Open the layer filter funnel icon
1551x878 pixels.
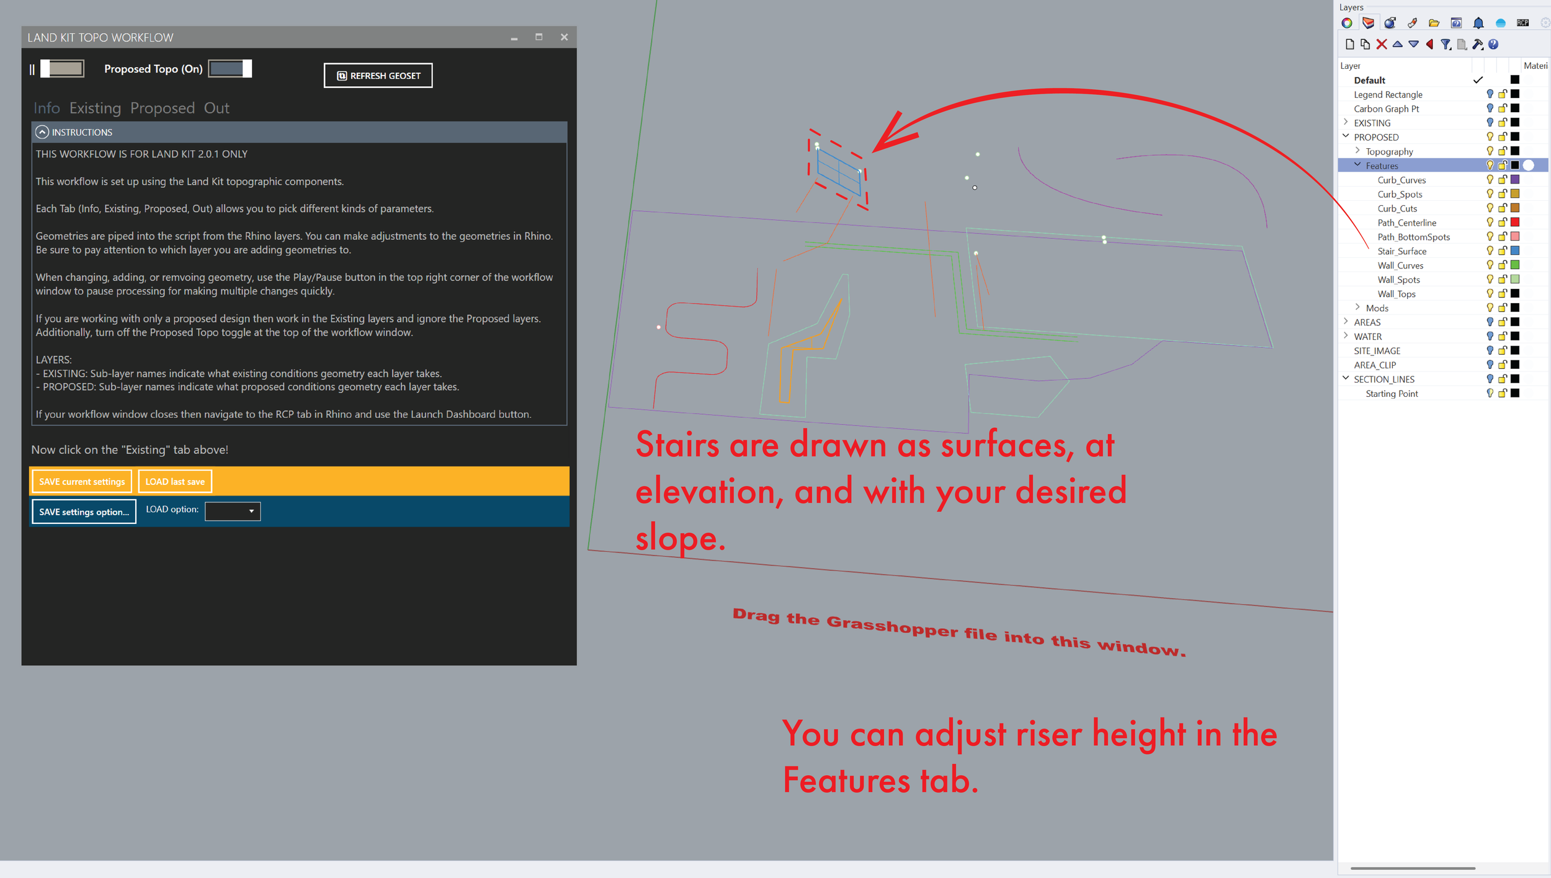coord(1446,44)
